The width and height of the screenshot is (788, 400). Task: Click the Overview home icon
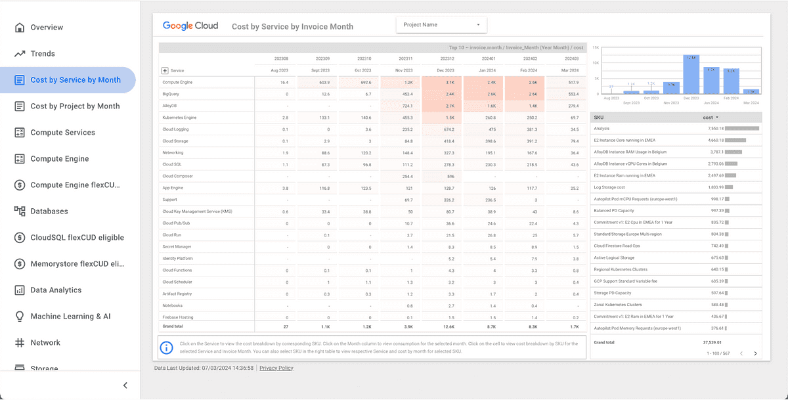click(19, 28)
